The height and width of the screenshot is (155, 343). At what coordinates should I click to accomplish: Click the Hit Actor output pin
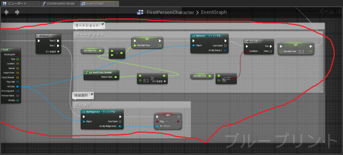(x=17, y=87)
